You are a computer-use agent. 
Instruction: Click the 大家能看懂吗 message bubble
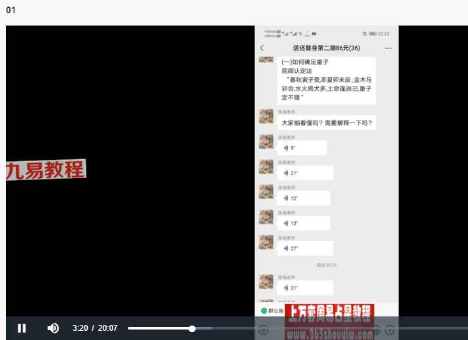pos(327,123)
